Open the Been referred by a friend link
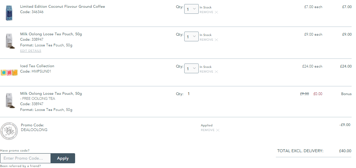Viewport: 356px width, 168px height. [21, 166]
